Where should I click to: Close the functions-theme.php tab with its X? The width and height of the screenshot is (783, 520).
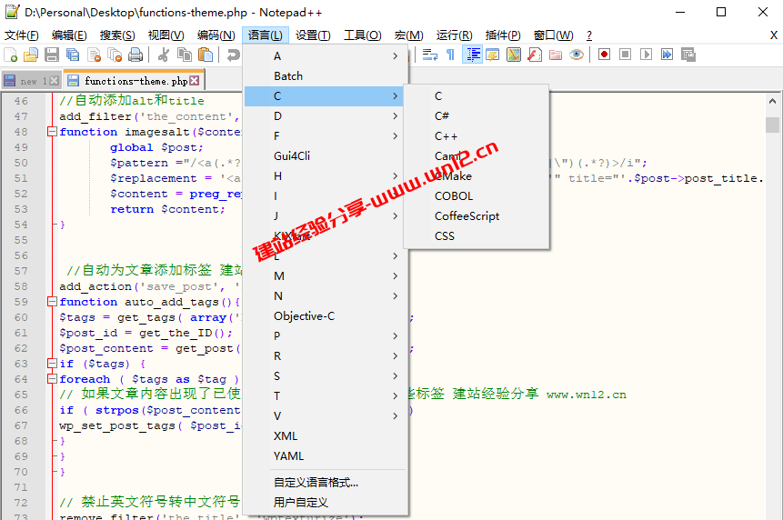pyautogui.click(x=195, y=80)
